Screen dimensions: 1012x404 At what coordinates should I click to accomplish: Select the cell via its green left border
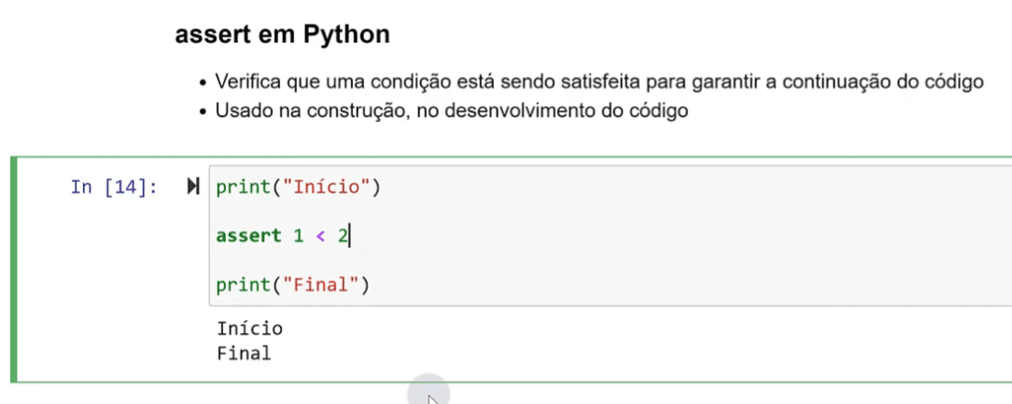tap(14, 269)
